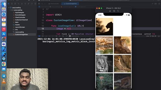This screenshot has width=161, height=90.
Task: Click the CustomImageView class declaration line
Action: click(x=69, y=20)
